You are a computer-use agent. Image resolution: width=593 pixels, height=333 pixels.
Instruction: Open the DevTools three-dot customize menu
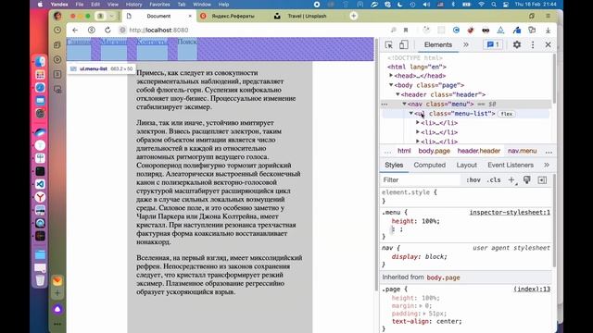[x=533, y=44]
